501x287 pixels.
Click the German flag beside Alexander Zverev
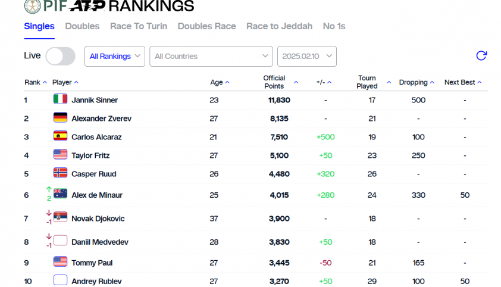click(60, 118)
